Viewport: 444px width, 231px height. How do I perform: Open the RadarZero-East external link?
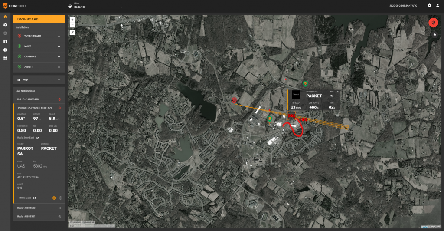tap(38, 138)
